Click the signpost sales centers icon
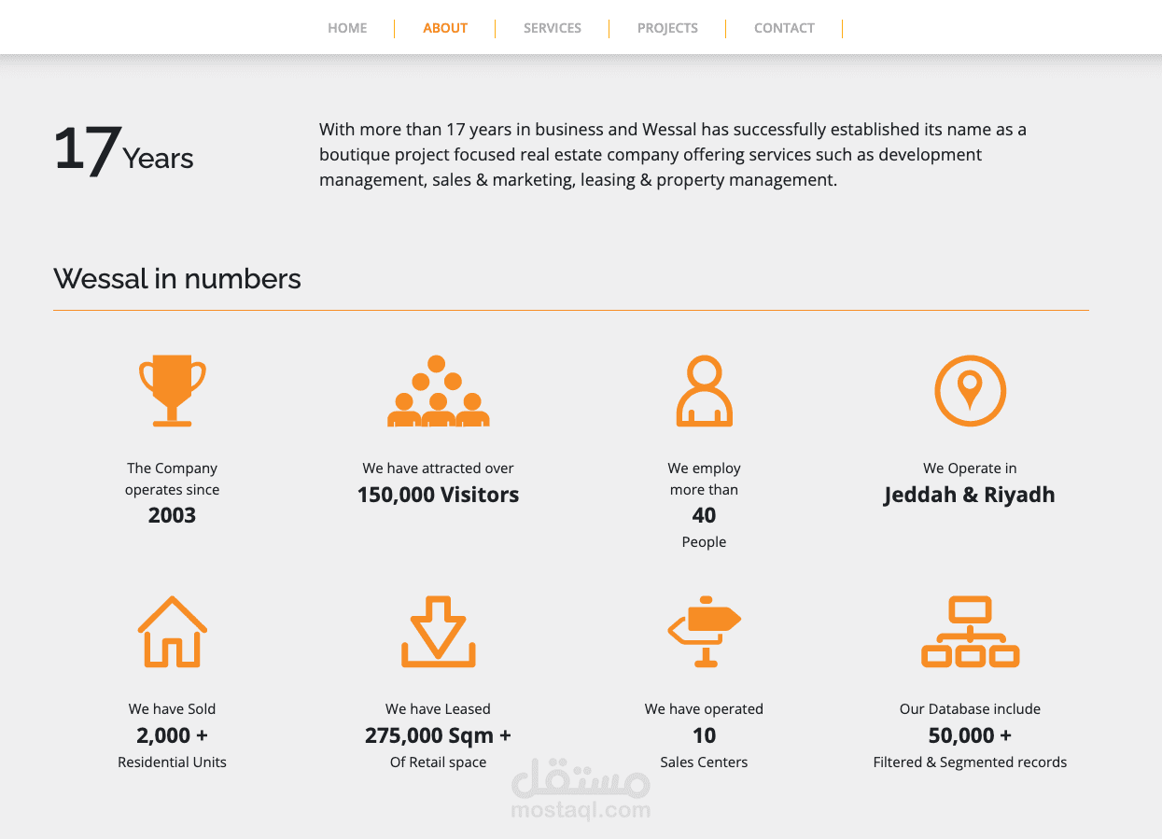The height and width of the screenshot is (839, 1162). pyautogui.click(x=705, y=632)
